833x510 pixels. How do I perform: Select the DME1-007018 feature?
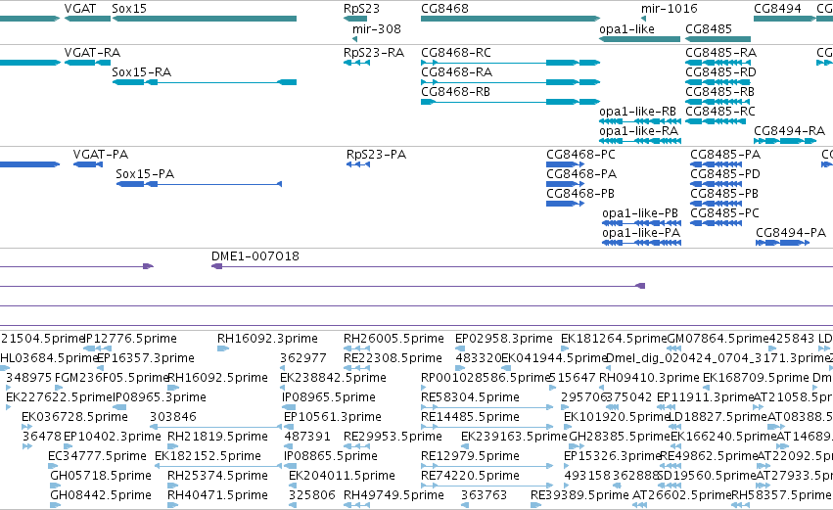pos(255,256)
